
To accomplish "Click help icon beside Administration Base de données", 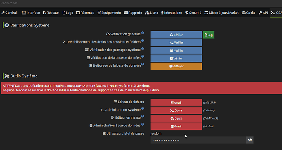I will click(143, 124).
